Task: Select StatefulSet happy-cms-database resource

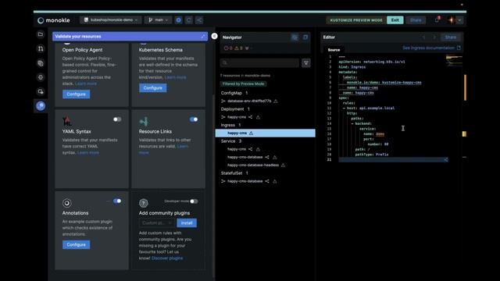Action: coord(245,181)
